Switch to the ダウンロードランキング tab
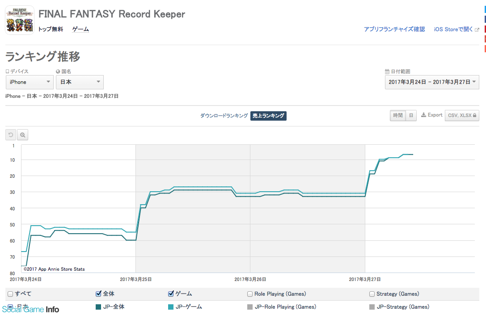 [x=224, y=116]
